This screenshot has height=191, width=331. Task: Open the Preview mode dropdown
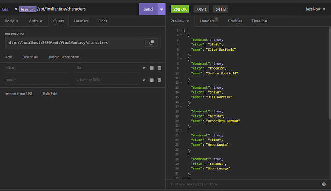(x=180, y=21)
